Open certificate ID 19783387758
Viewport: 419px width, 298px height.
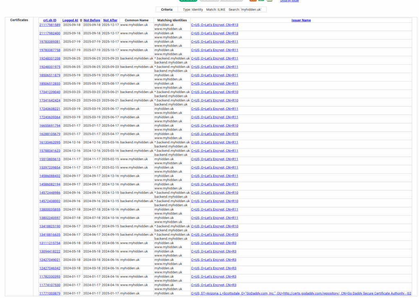[x=50, y=50]
